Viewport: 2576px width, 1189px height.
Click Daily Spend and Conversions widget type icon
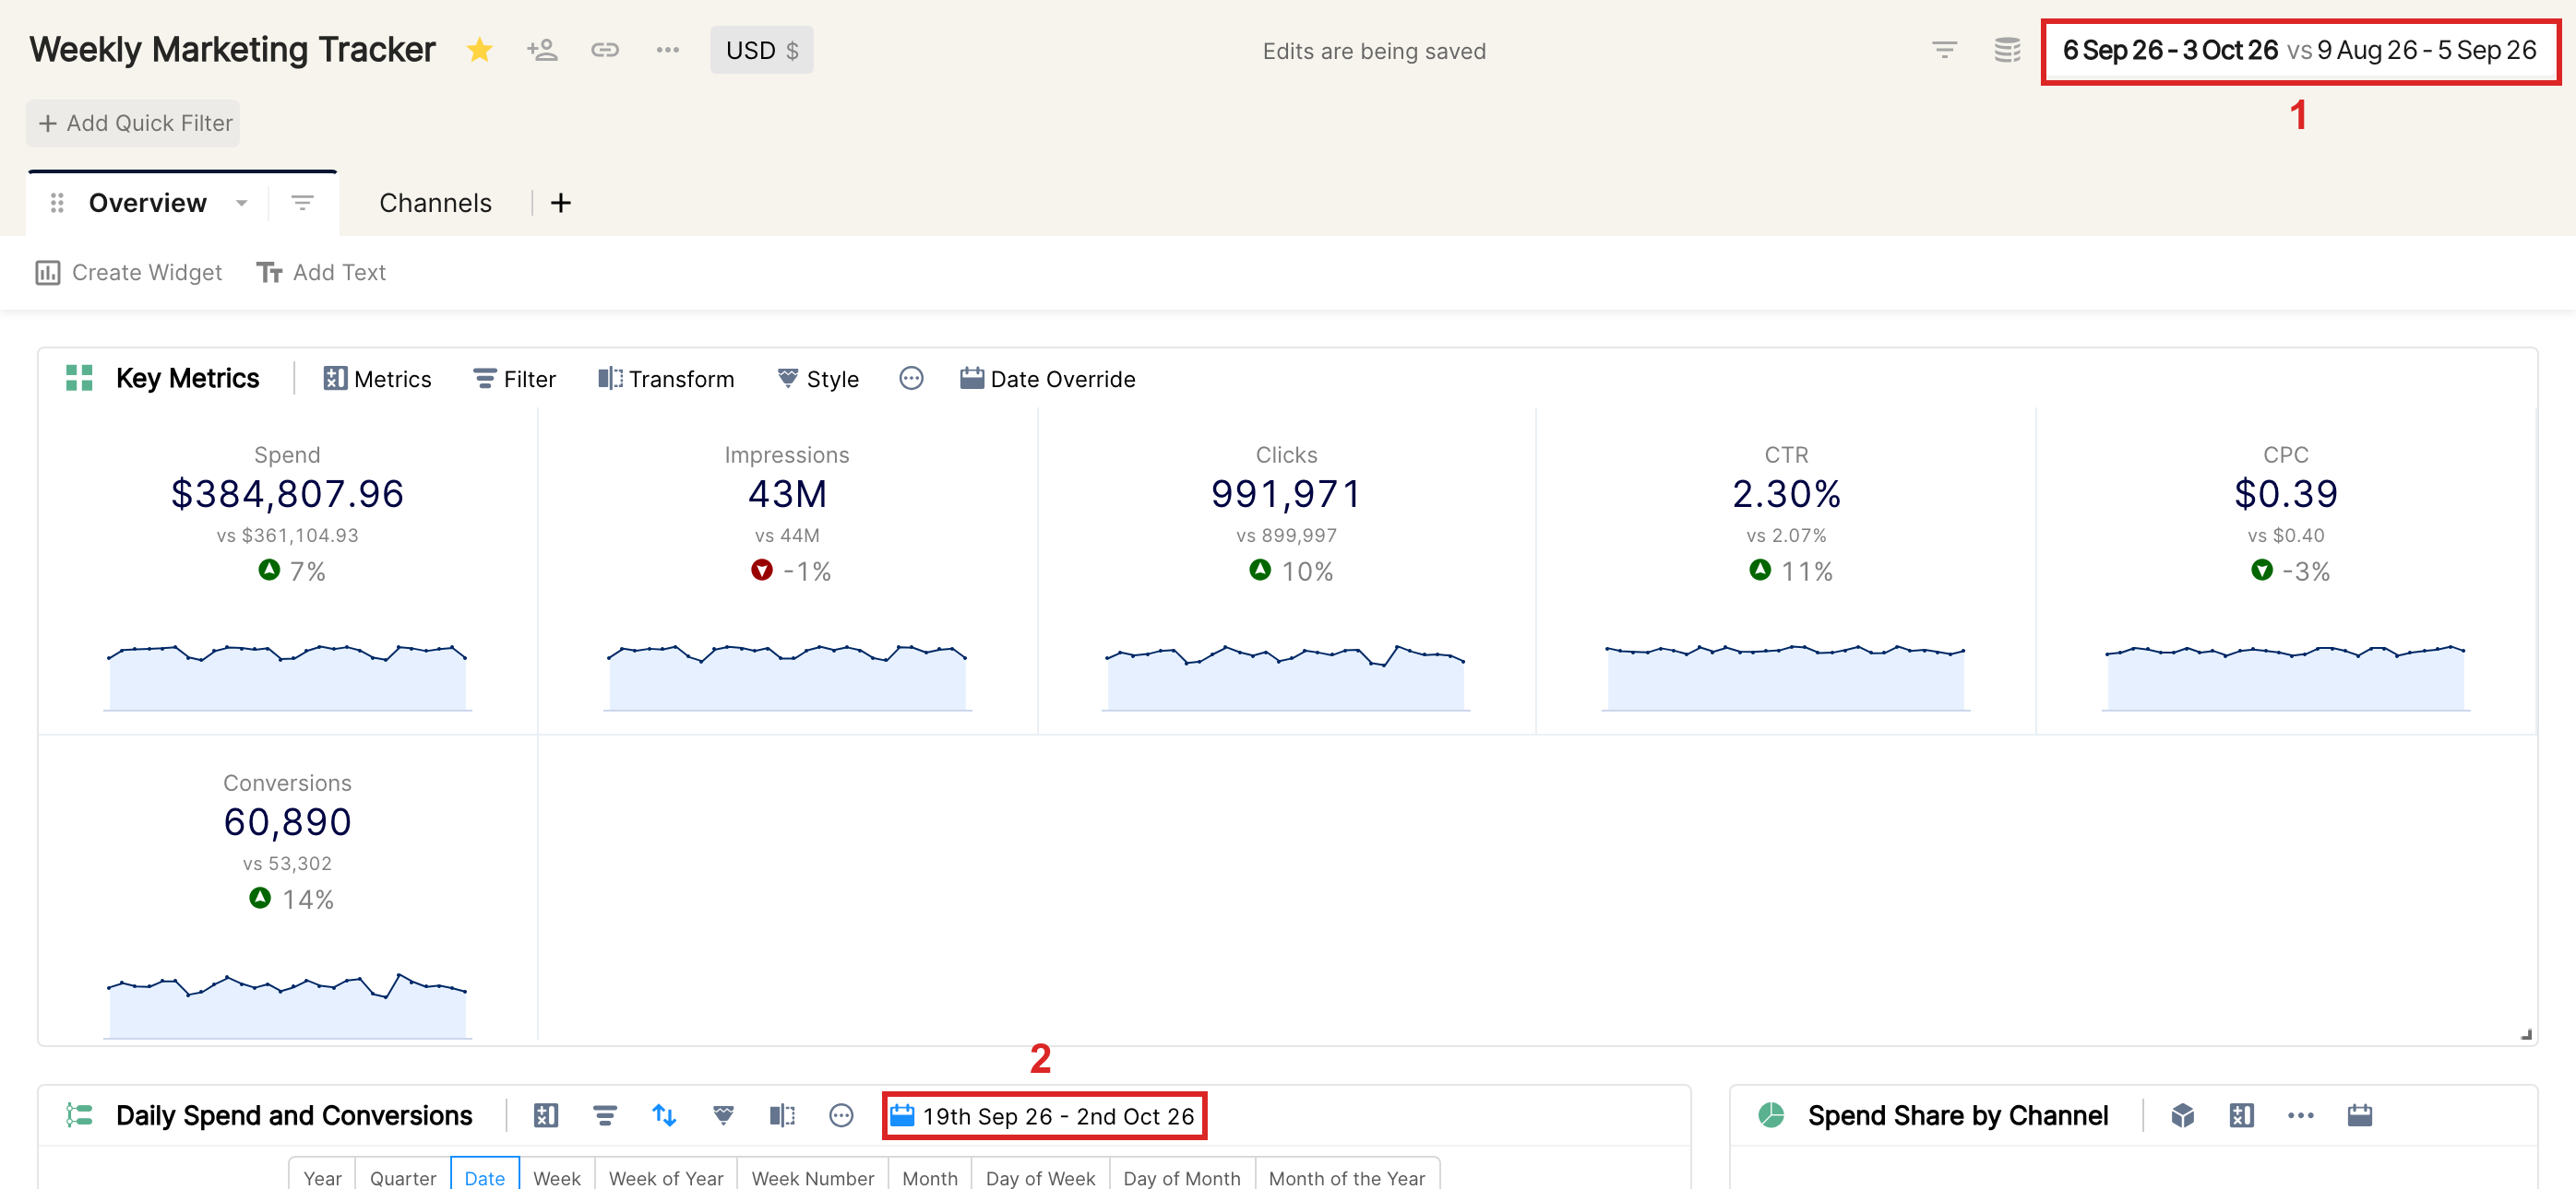pyautogui.click(x=79, y=1115)
